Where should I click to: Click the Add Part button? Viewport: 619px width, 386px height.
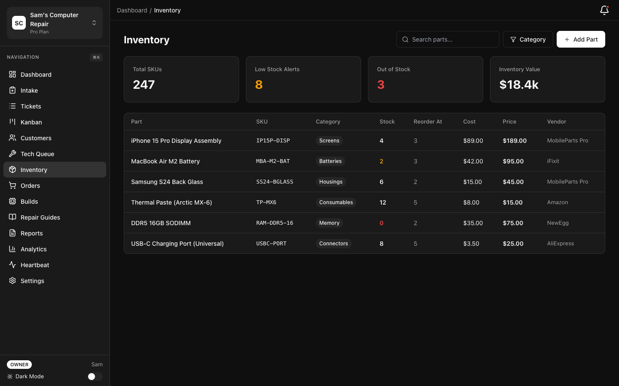tap(581, 39)
